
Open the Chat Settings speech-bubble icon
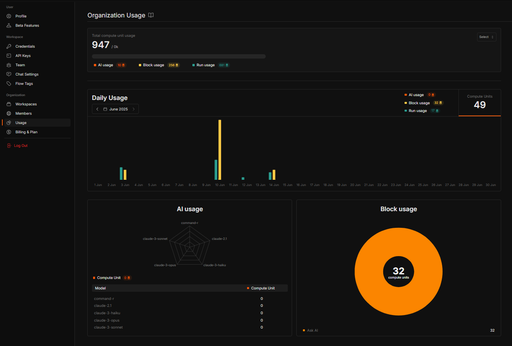point(9,74)
